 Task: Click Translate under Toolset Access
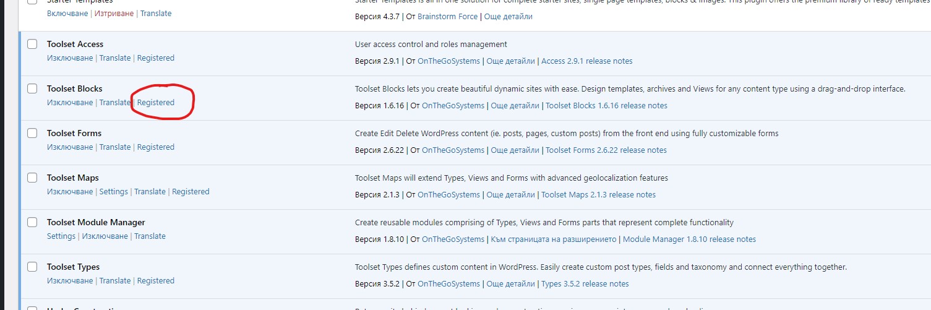[x=115, y=58]
